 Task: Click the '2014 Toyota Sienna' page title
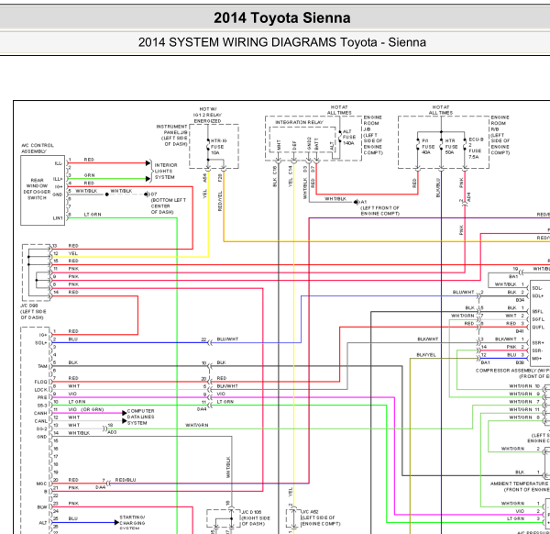[x=282, y=18]
